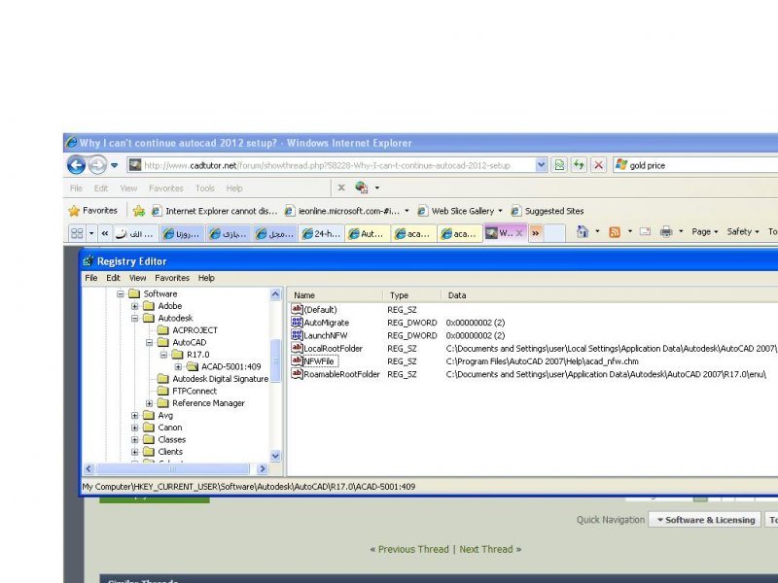Add to Favorites bar star icon
This screenshot has height=583, width=778.
point(139,211)
